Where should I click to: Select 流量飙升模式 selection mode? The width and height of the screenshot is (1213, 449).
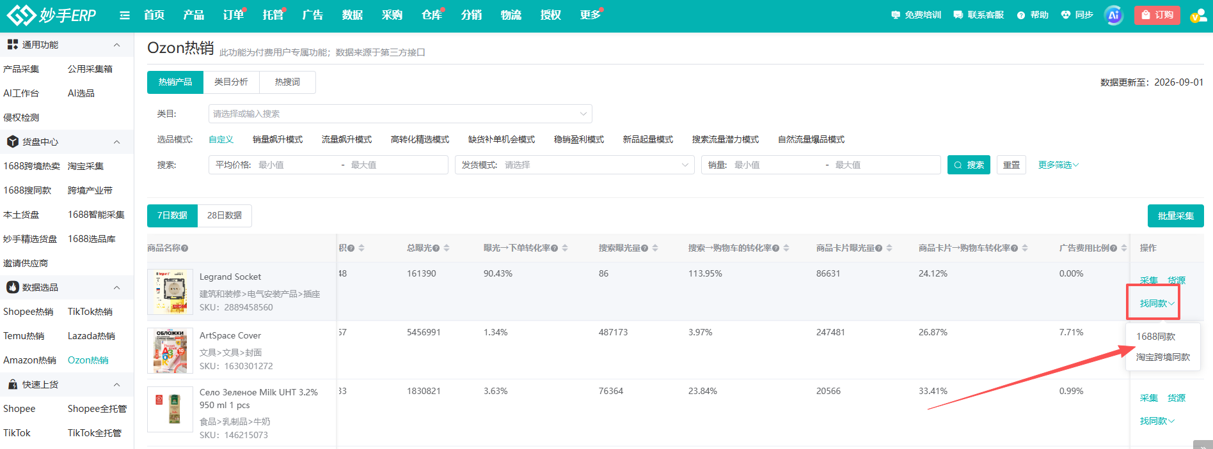tap(347, 139)
